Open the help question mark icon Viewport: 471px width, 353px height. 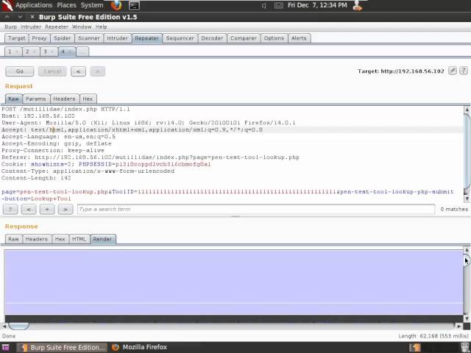pos(464,71)
